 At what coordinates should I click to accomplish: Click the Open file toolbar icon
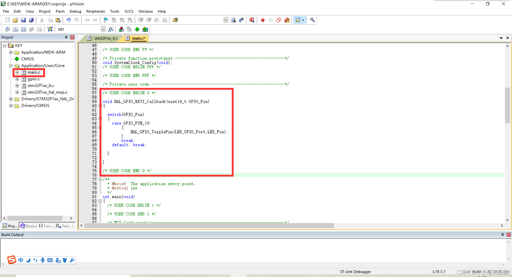pyautogui.click(x=15, y=20)
